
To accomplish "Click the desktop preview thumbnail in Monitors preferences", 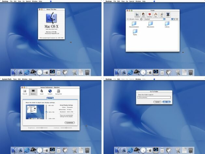I will click(x=35, y=112).
